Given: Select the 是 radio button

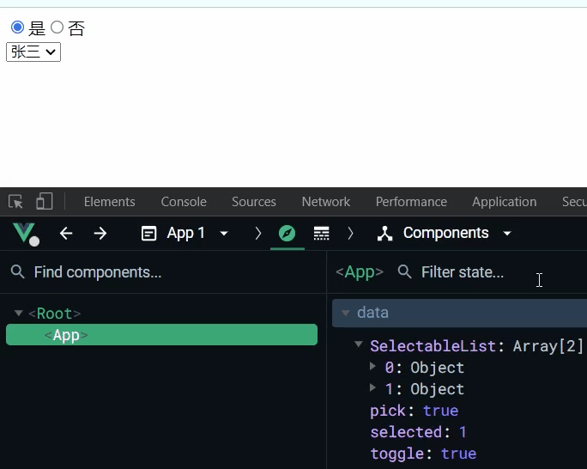Looking at the screenshot, I should [17, 27].
